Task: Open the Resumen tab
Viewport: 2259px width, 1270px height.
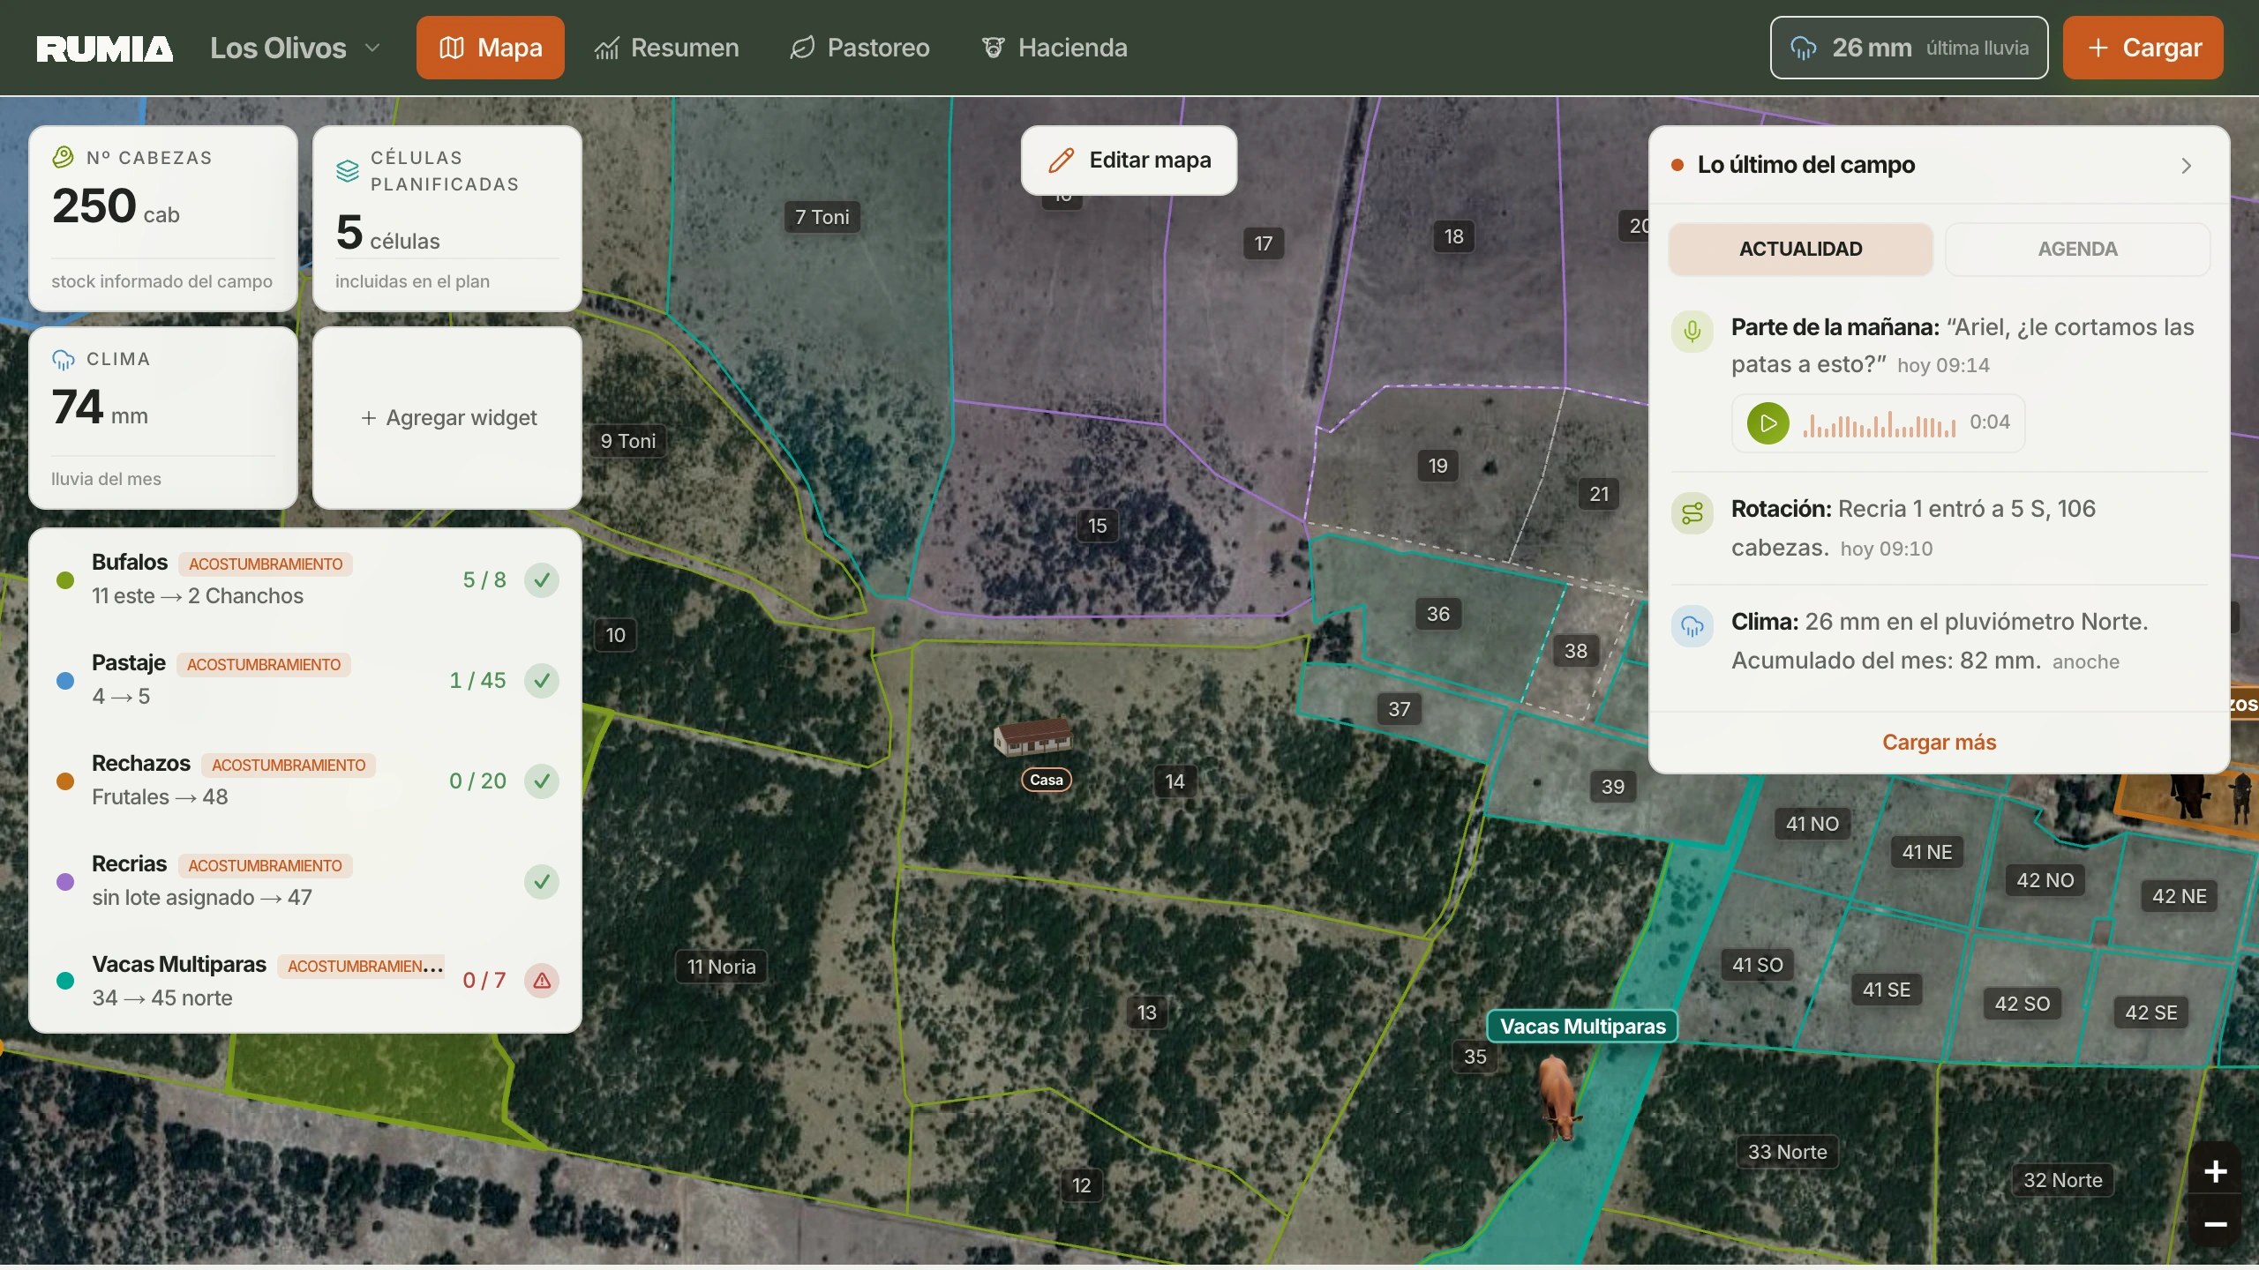Action: tap(666, 48)
